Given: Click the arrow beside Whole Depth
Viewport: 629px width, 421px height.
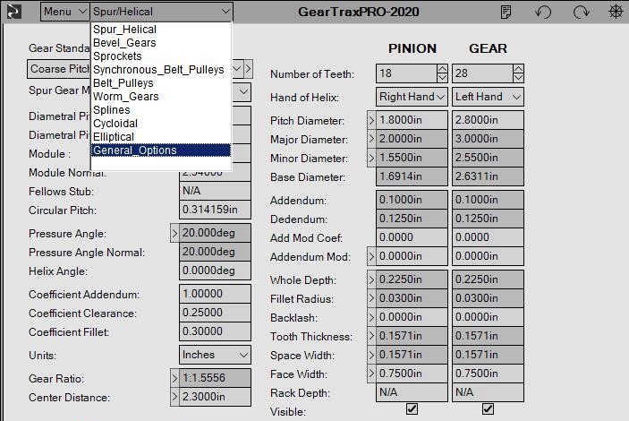Looking at the screenshot, I should click(371, 279).
